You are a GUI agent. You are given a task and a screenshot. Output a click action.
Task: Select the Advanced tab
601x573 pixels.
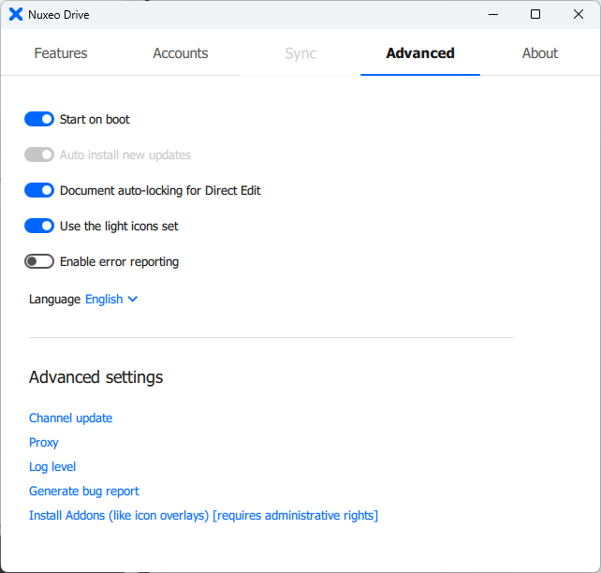(x=420, y=53)
